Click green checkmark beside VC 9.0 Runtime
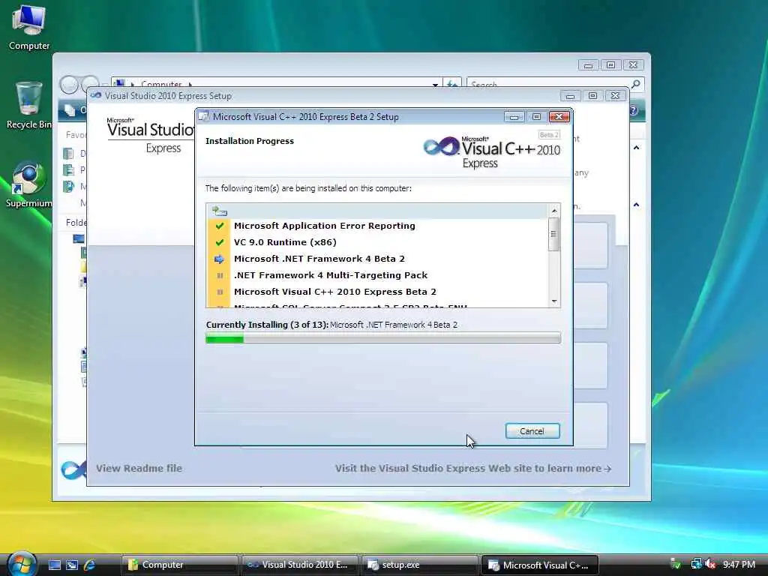Image resolution: width=768 pixels, height=576 pixels. click(220, 242)
